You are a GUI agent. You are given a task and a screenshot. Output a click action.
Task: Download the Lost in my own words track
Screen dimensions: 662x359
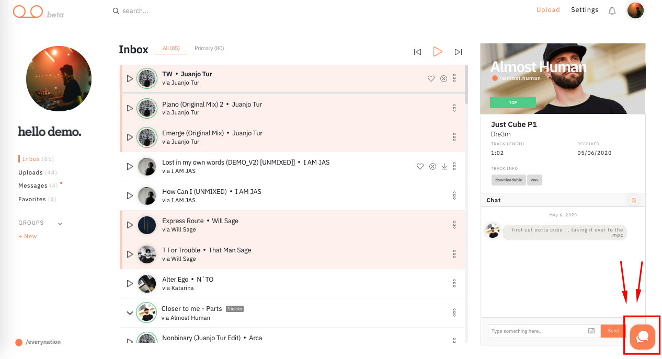coord(444,167)
